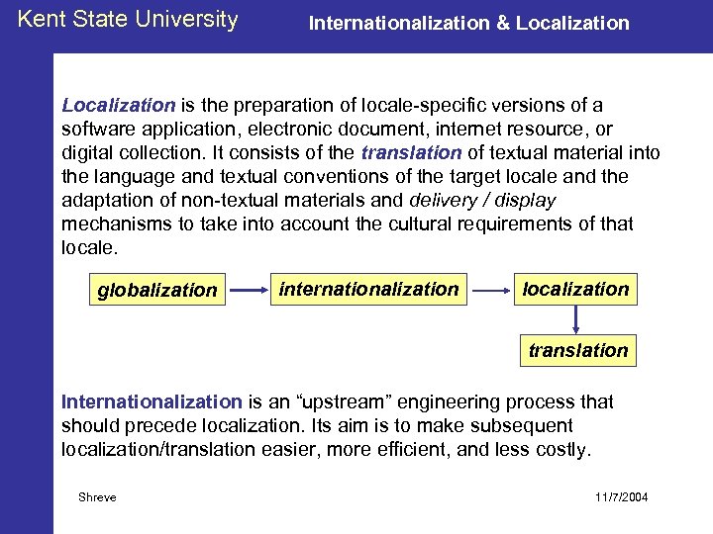The height and width of the screenshot is (534, 713).
Task: Click the Kent State University header text
Action: 128,20
